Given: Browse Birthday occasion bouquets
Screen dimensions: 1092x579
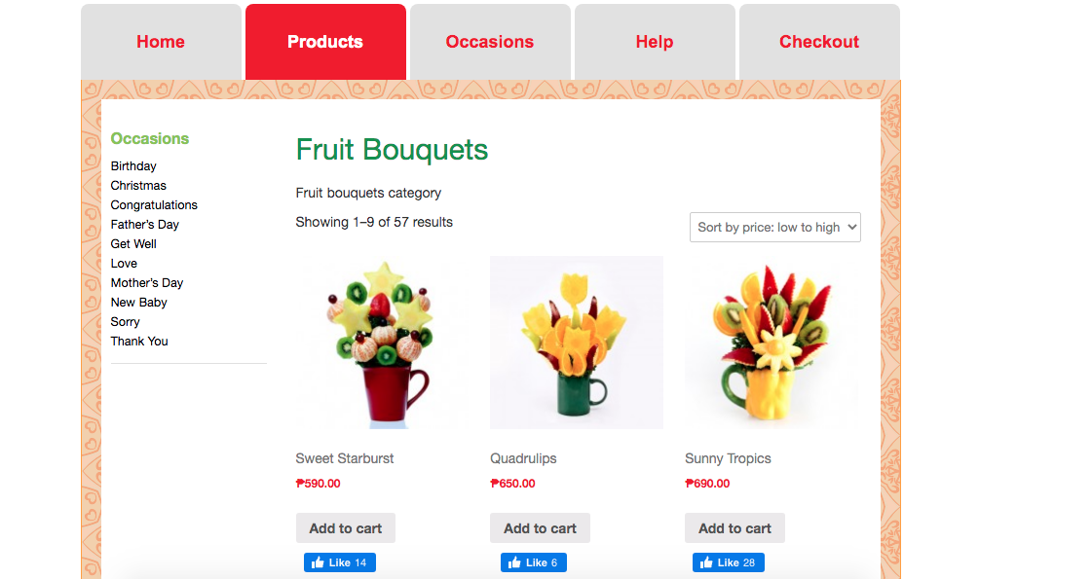Looking at the screenshot, I should tap(133, 166).
